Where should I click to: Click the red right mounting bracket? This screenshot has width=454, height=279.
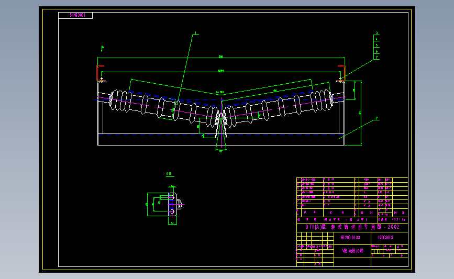341,73
